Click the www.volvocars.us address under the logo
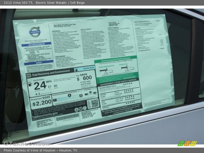 click(x=36, y=42)
